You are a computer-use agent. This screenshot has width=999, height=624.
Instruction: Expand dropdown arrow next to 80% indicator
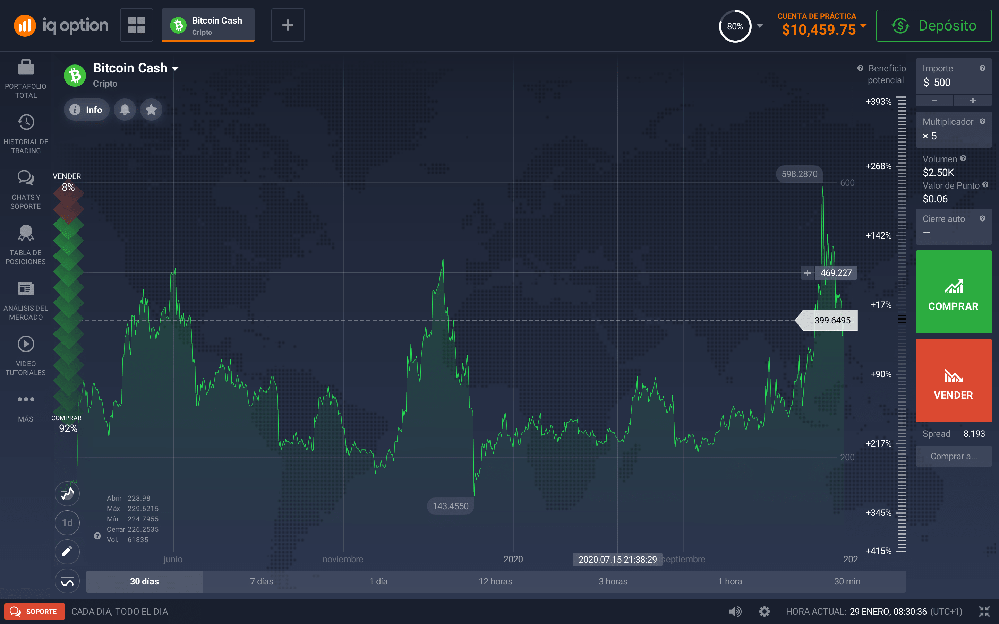760,26
